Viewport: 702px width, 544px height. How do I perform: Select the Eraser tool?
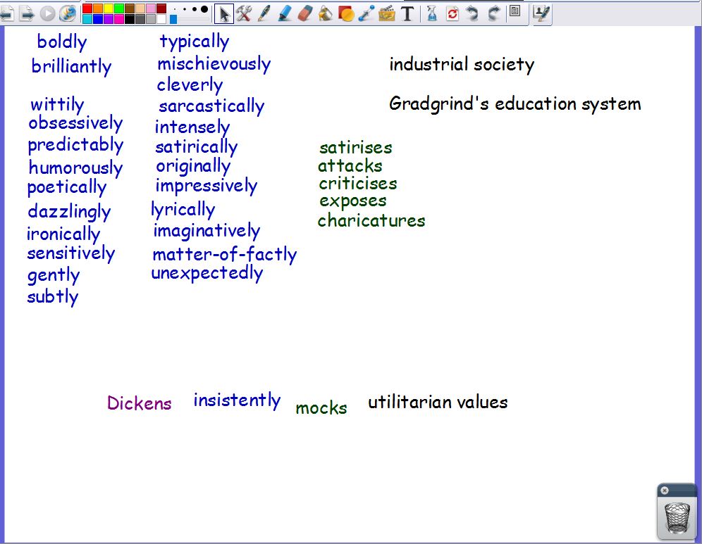304,13
